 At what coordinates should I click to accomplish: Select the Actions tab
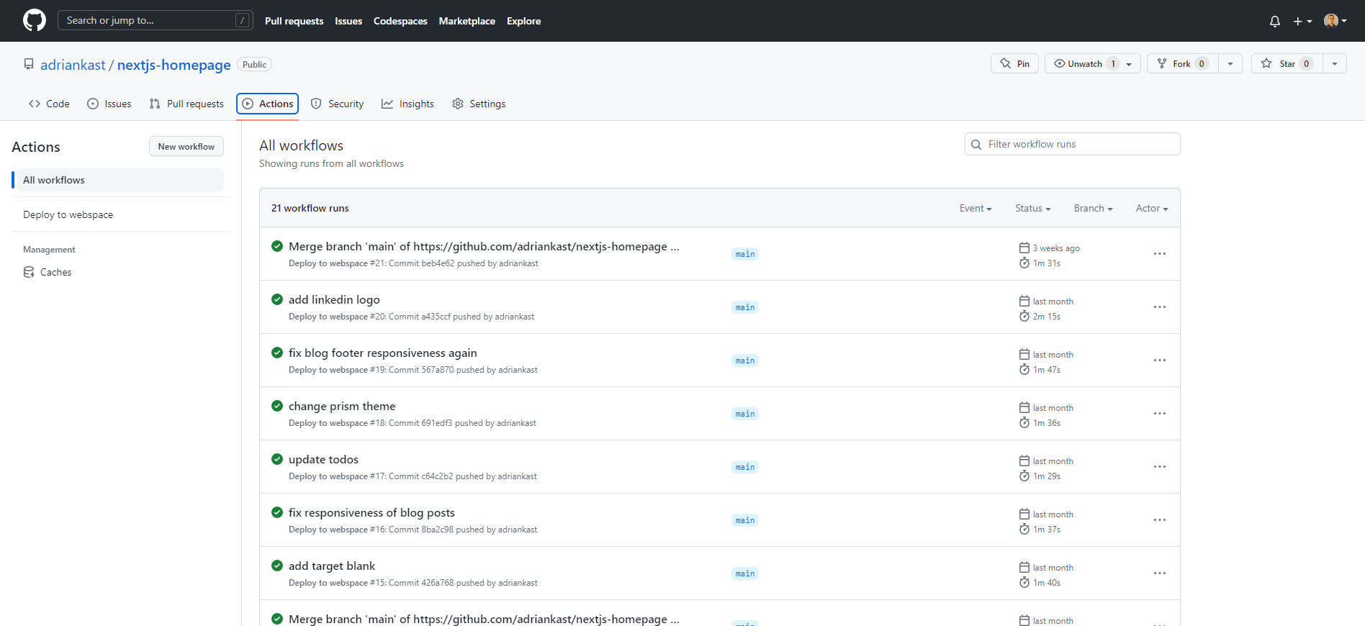pyautogui.click(x=268, y=104)
